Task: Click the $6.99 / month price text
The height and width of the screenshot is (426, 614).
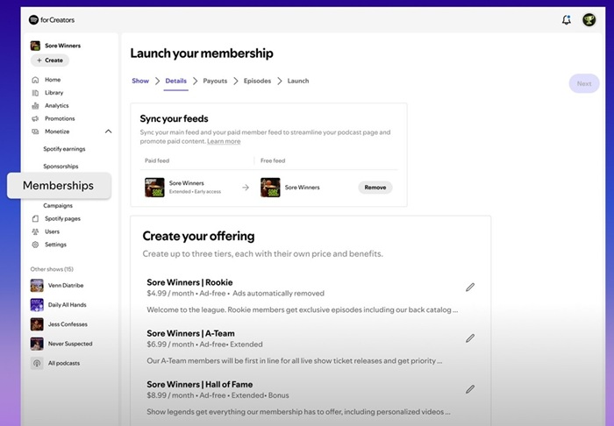Action: tap(170, 344)
